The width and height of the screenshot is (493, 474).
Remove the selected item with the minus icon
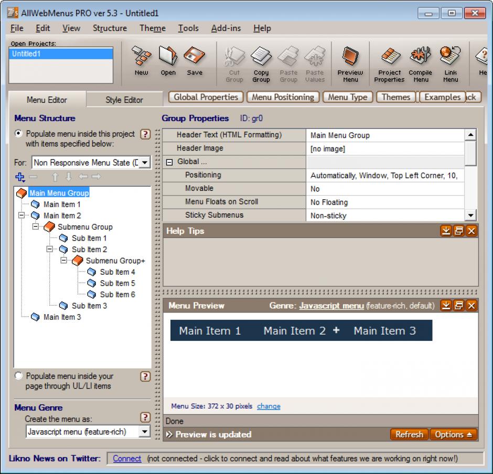pyautogui.click(x=33, y=177)
